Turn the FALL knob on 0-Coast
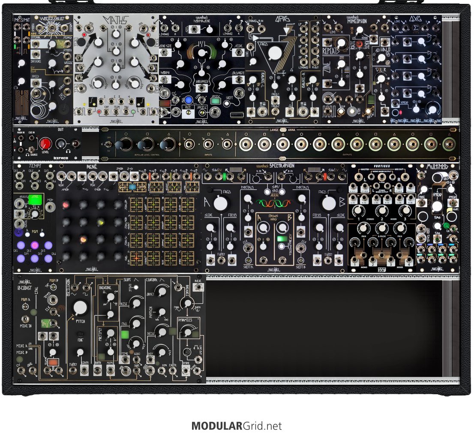 [136, 323]
